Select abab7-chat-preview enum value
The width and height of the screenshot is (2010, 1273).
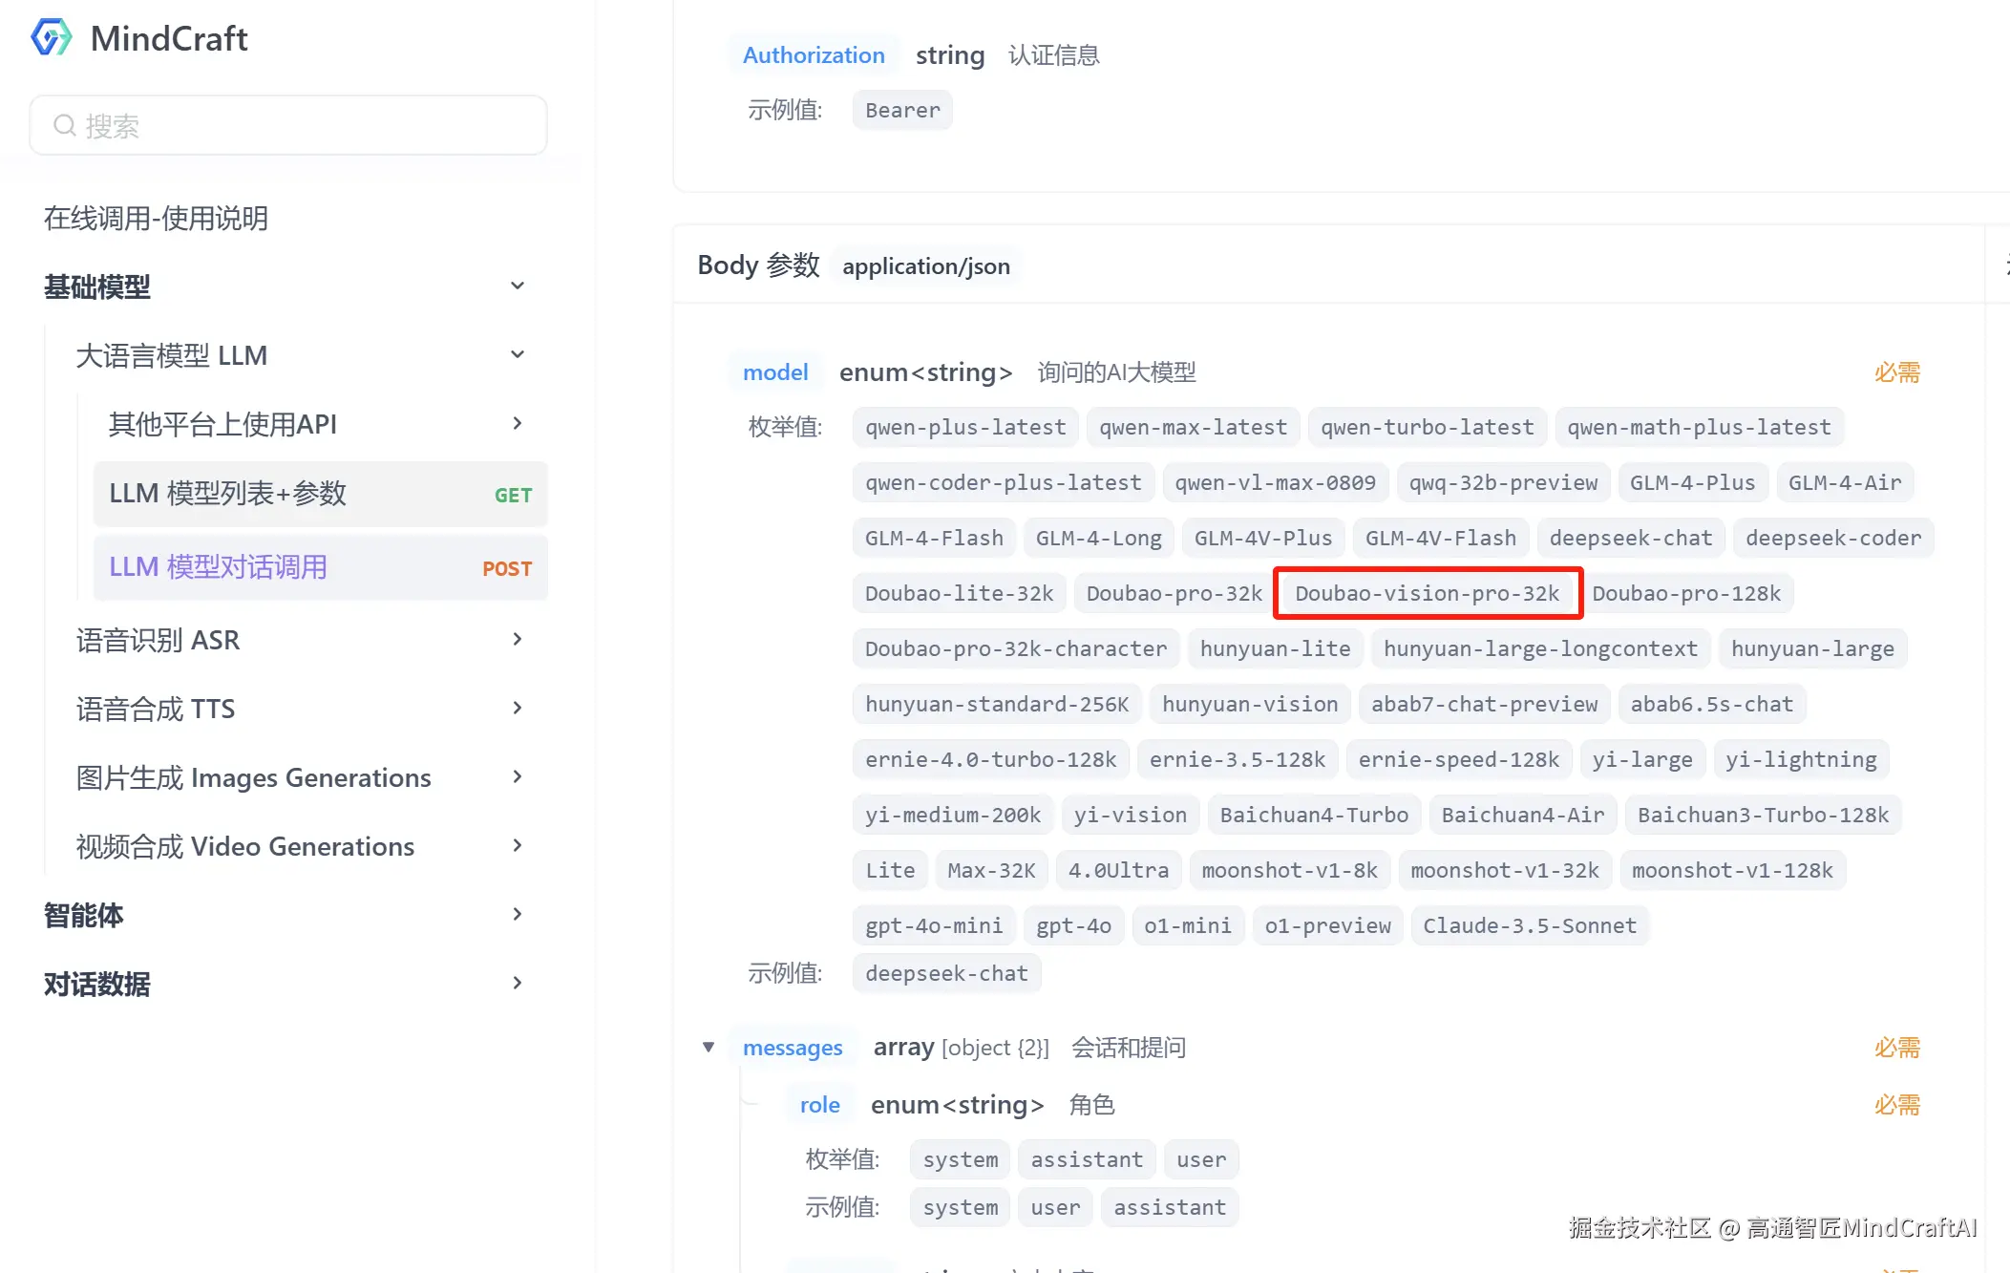(1484, 705)
